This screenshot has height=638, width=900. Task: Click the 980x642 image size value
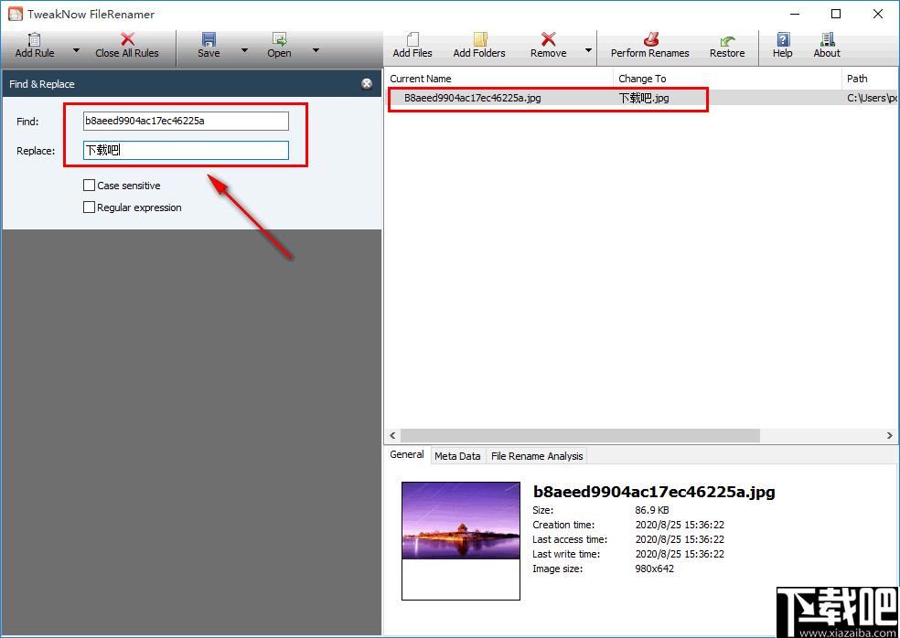(x=654, y=569)
